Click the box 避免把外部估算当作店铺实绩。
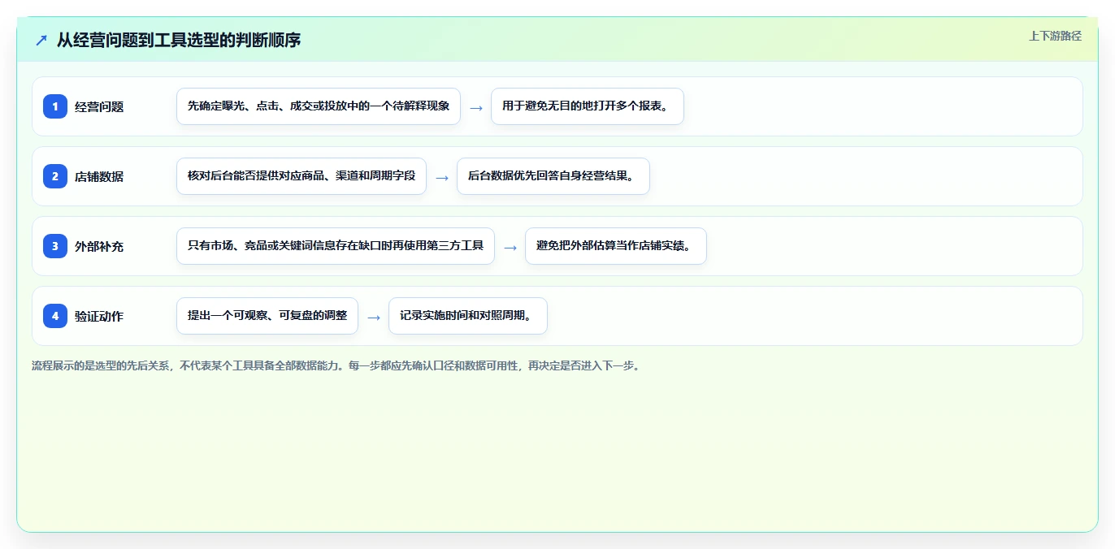Viewport: 1115px width, 549px height. click(x=616, y=246)
